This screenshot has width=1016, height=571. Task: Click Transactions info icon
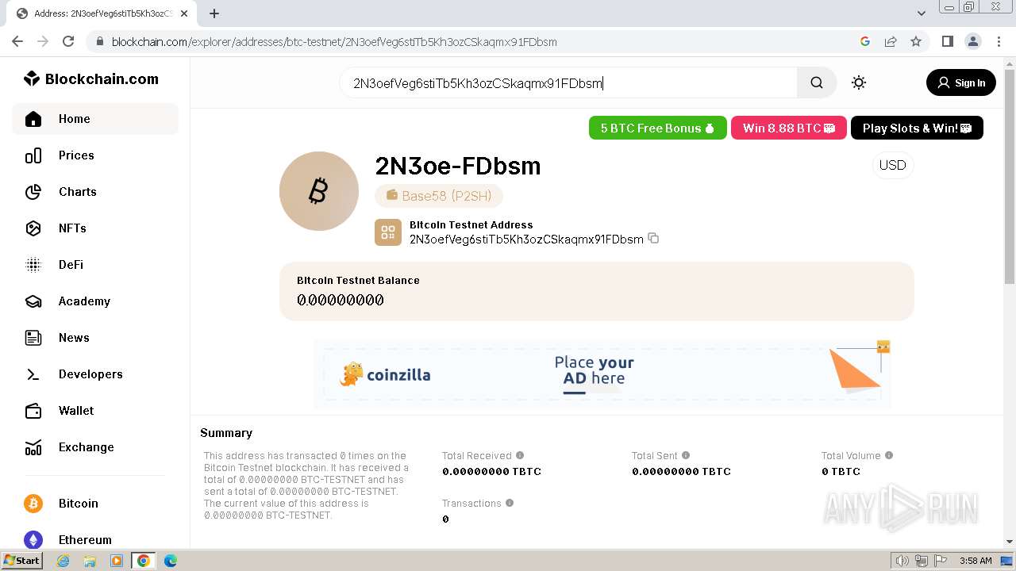510,503
